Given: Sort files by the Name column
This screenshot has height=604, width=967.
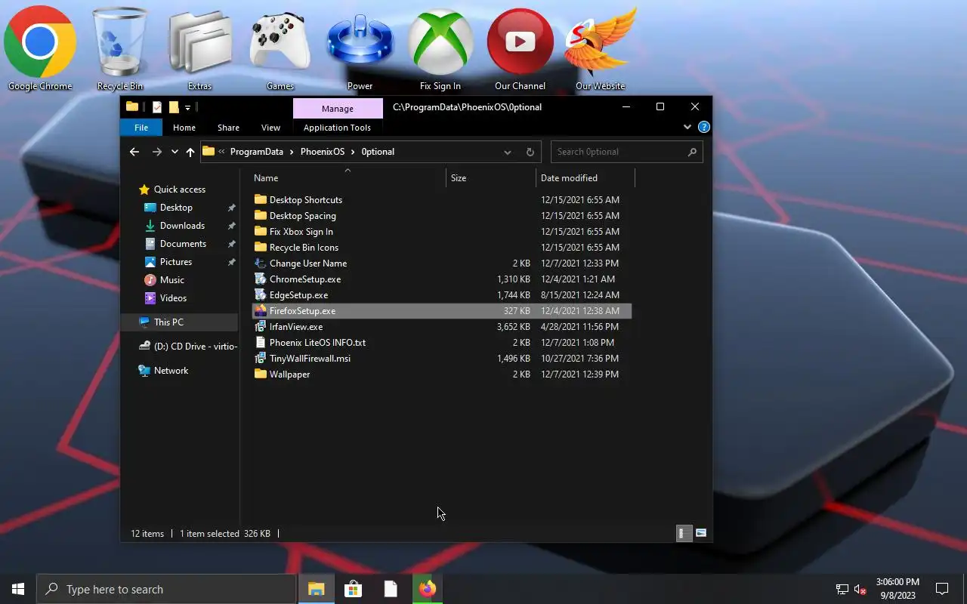Looking at the screenshot, I should pyautogui.click(x=348, y=178).
